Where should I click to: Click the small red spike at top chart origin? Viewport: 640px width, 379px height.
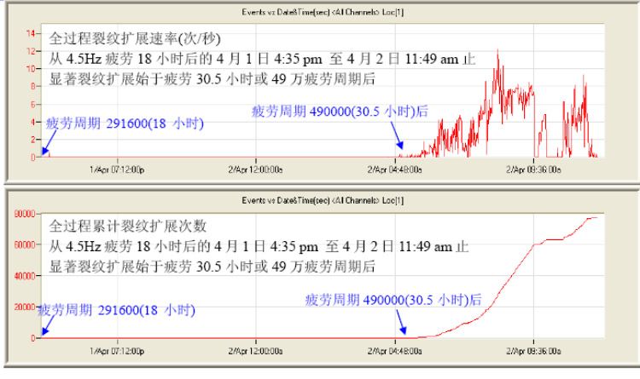click(46, 153)
